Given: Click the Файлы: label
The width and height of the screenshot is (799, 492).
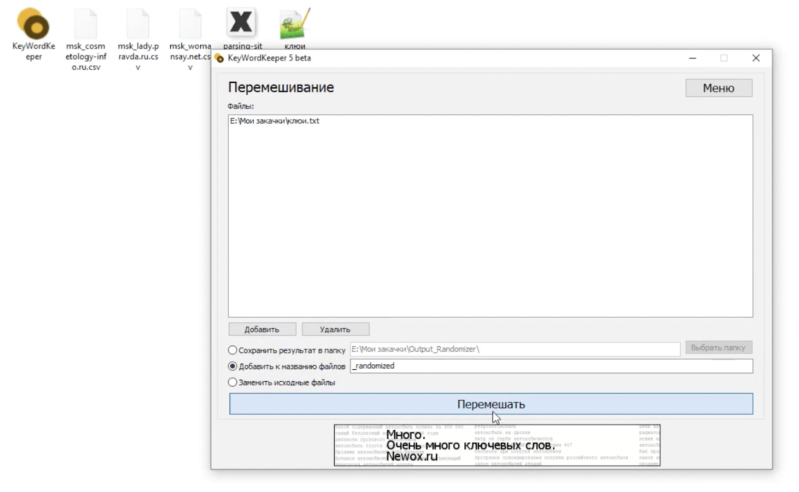Looking at the screenshot, I should tap(241, 106).
